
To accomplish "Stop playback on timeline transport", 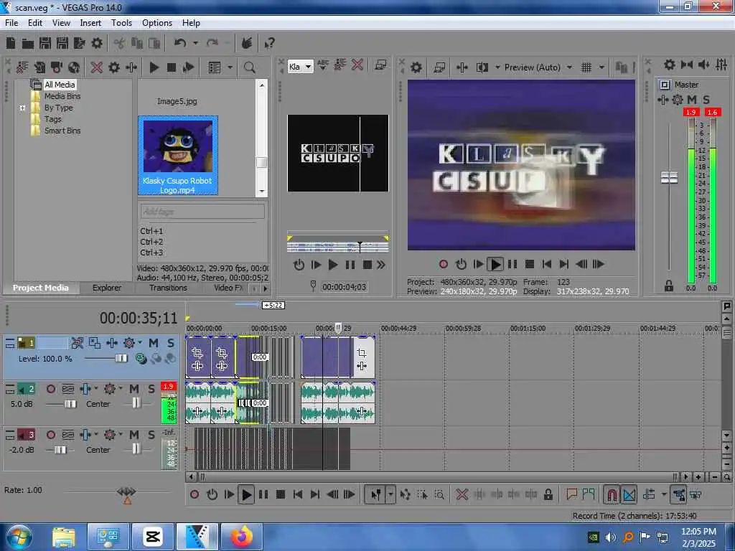I will click(x=281, y=494).
